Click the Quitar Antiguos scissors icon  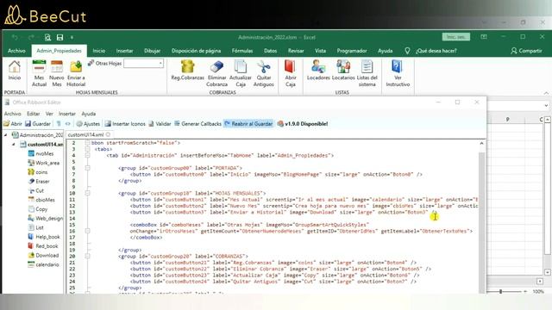point(263,67)
